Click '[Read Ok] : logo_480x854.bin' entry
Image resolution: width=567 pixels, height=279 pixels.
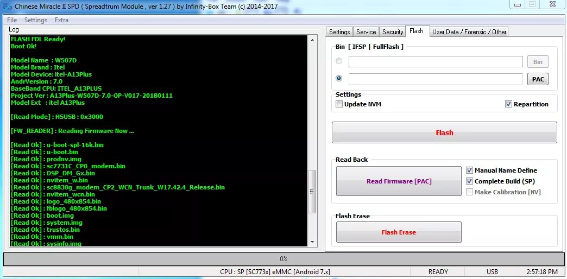pyautogui.click(x=56, y=201)
